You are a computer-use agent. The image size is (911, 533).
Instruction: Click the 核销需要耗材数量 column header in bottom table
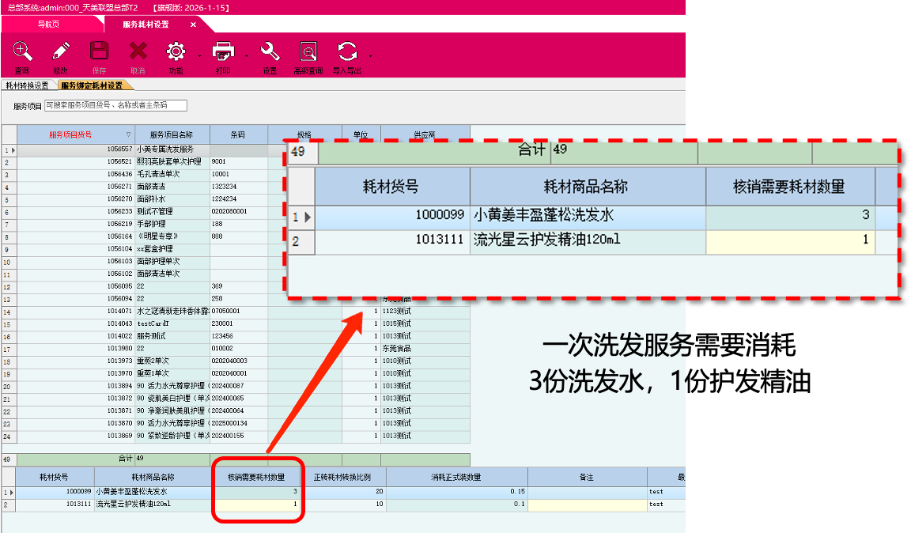[x=256, y=477]
